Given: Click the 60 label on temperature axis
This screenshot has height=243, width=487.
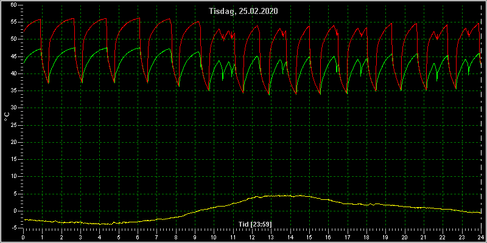Looking at the screenshot, I should tap(13, 5).
